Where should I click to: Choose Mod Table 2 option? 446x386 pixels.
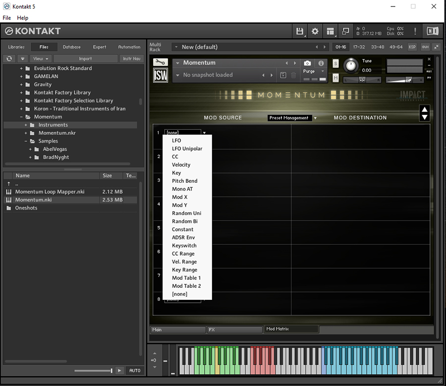click(187, 286)
